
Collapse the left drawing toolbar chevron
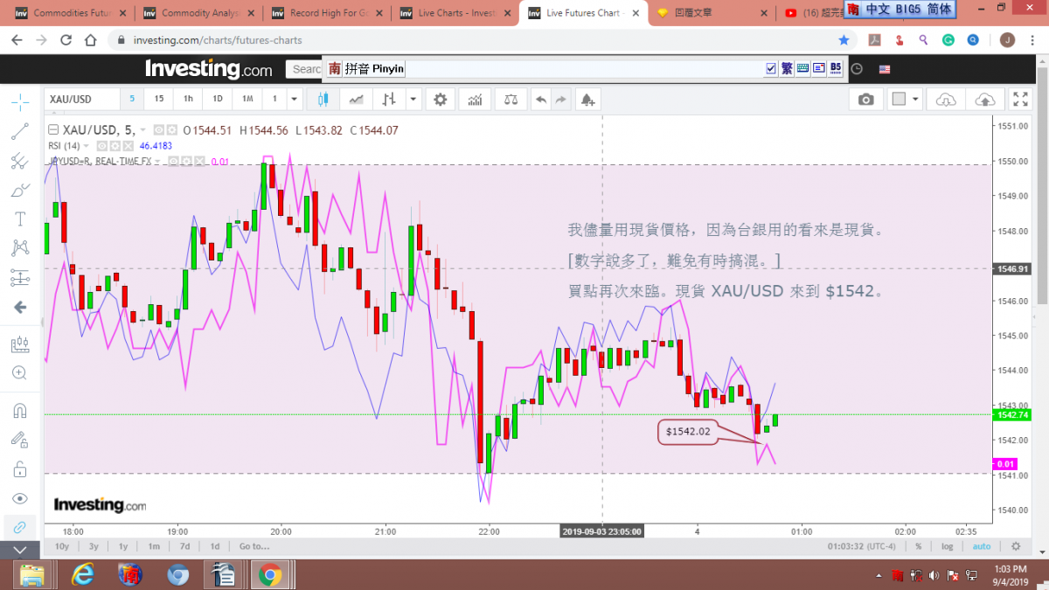click(19, 550)
